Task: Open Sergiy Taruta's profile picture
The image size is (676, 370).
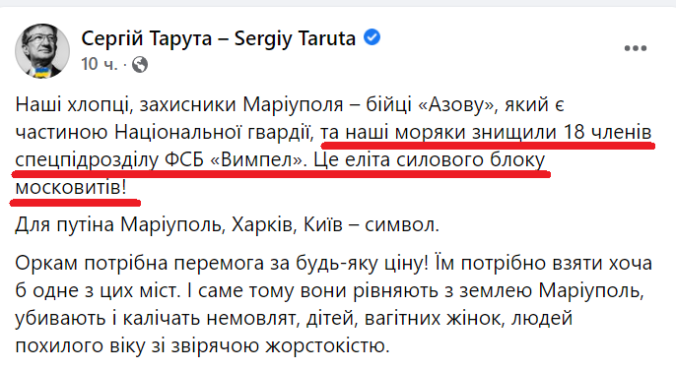Action: [42, 51]
